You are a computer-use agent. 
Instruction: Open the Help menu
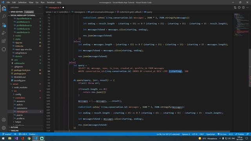(x=59, y=2)
